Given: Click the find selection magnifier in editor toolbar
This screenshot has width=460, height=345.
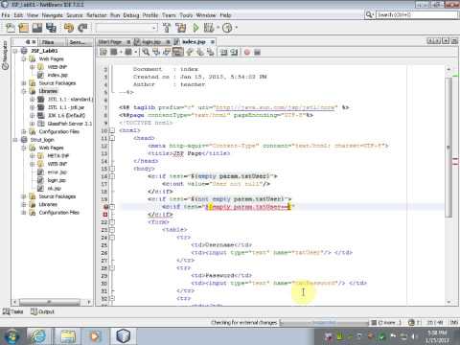Looking at the screenshot, I should click(146, 52).
